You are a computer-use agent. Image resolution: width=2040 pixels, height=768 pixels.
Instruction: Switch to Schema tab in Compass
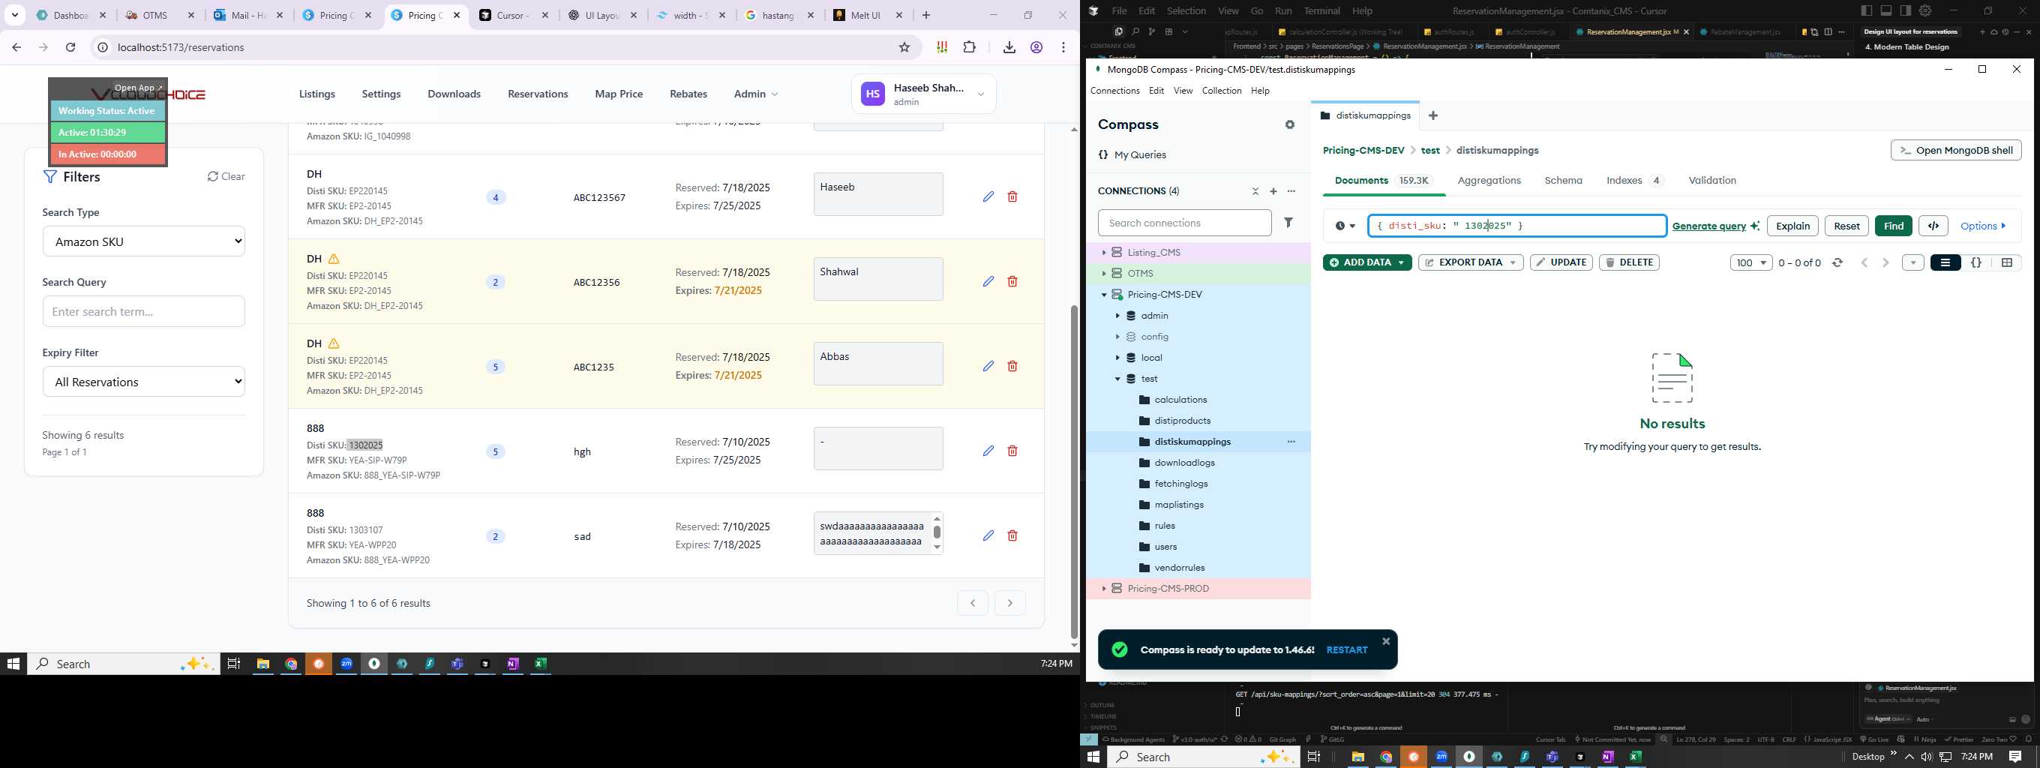[1563, 181]
